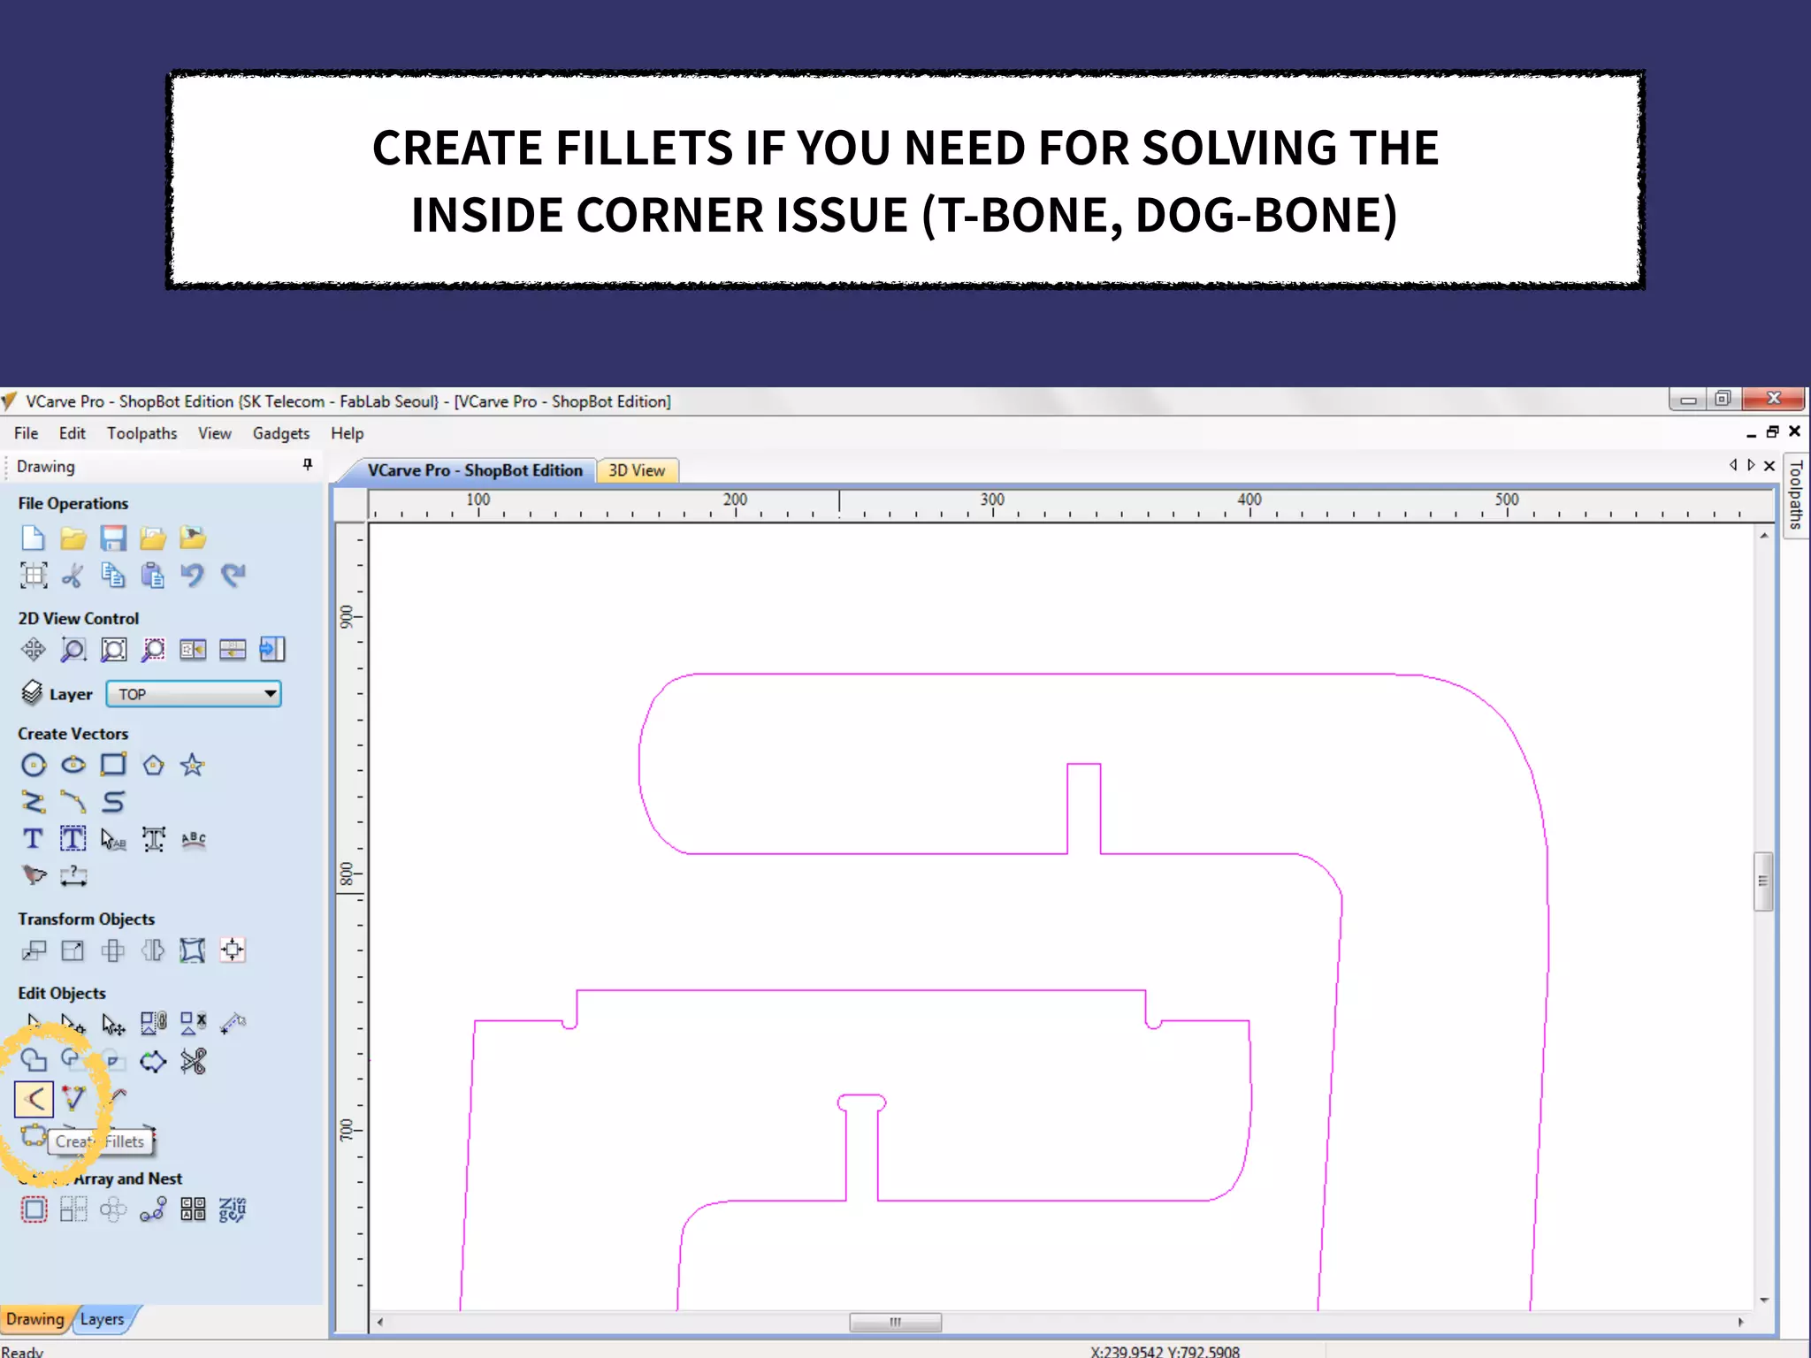
Task: Open the Toolpaths menu
Action: (141, 433)
